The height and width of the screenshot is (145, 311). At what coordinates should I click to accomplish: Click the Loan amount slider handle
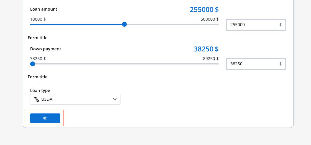(x=124, y=24)
